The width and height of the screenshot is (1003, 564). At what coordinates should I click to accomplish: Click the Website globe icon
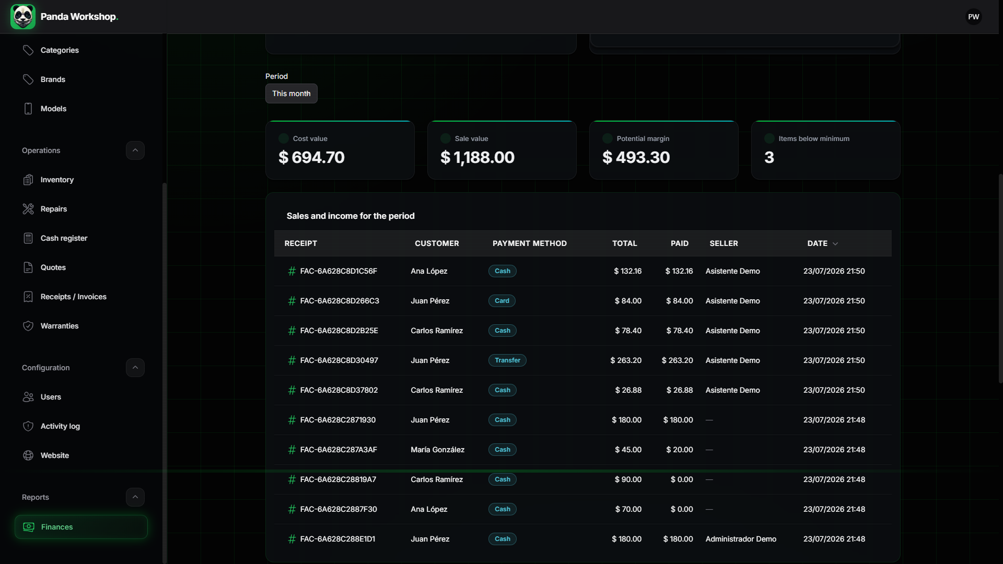tap(28, 455)
